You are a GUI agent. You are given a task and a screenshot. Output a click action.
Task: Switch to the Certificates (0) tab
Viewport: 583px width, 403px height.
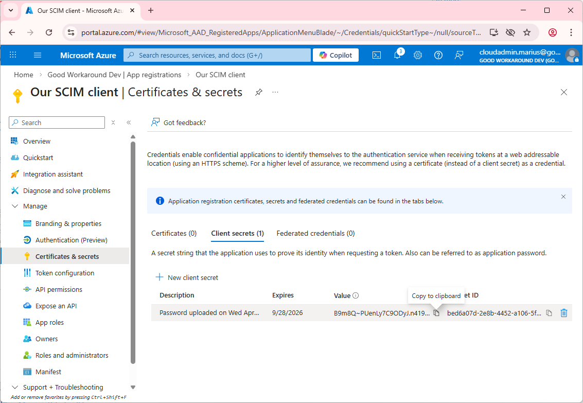[x=174, y=233]
